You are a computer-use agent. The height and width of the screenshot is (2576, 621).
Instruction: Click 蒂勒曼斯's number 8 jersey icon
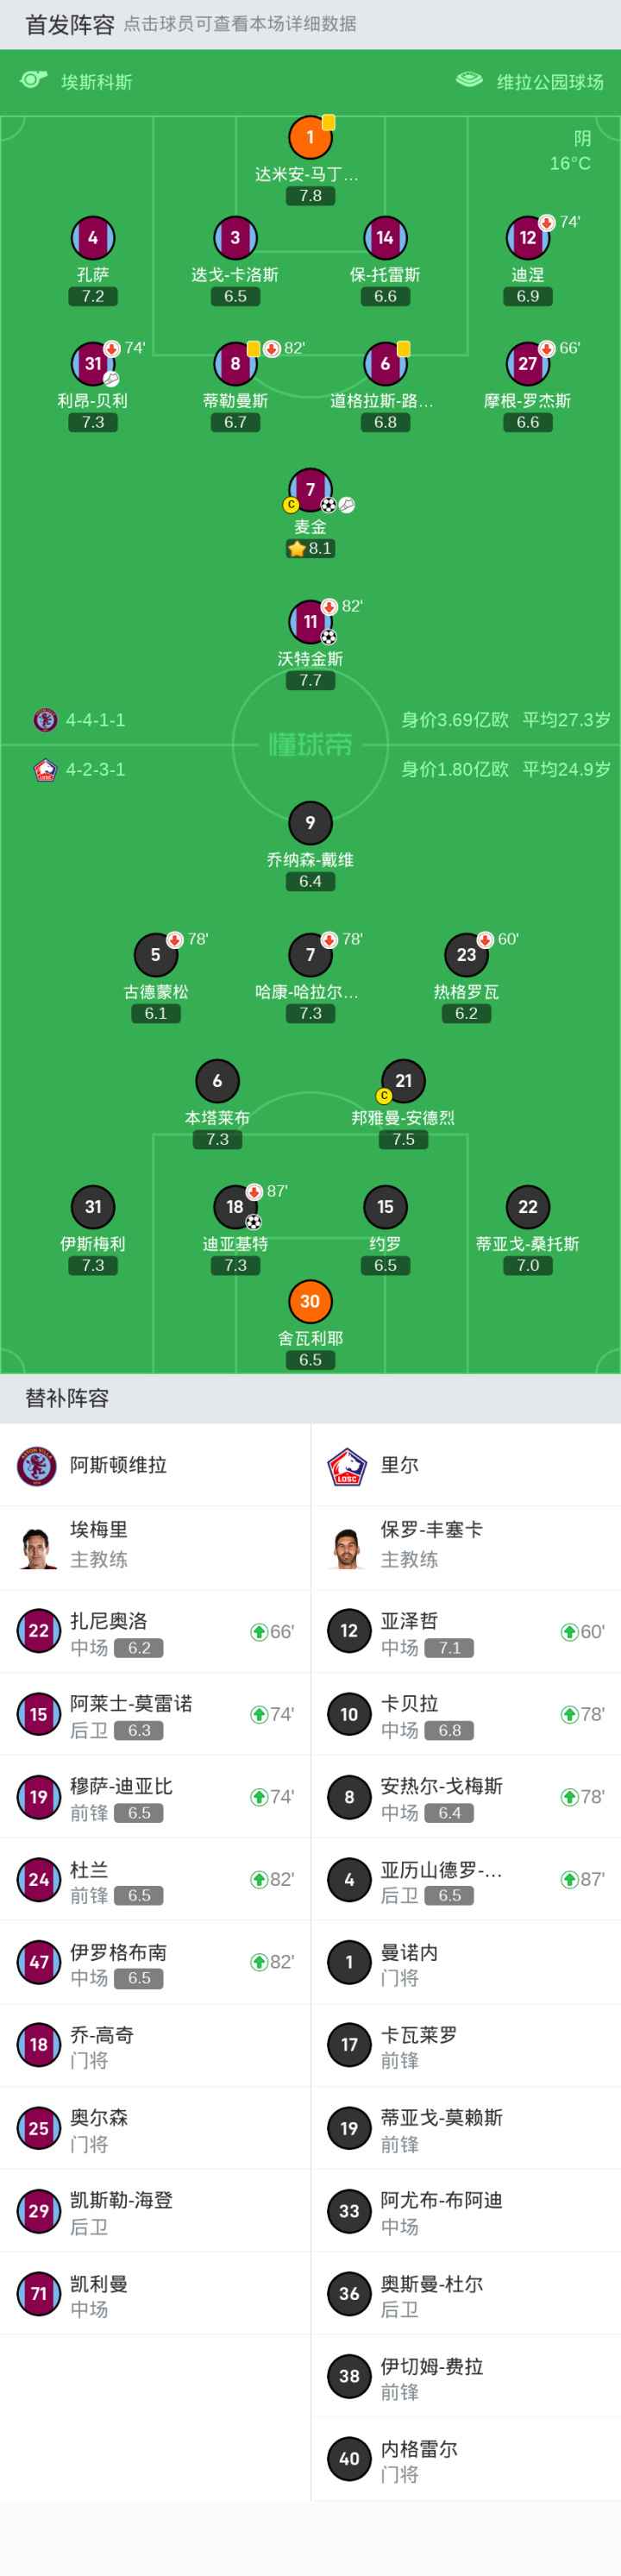(x=235, y=363)
